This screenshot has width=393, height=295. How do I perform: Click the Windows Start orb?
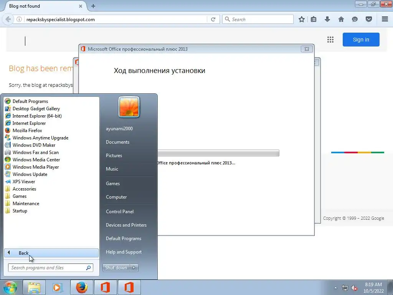(10, 287)
